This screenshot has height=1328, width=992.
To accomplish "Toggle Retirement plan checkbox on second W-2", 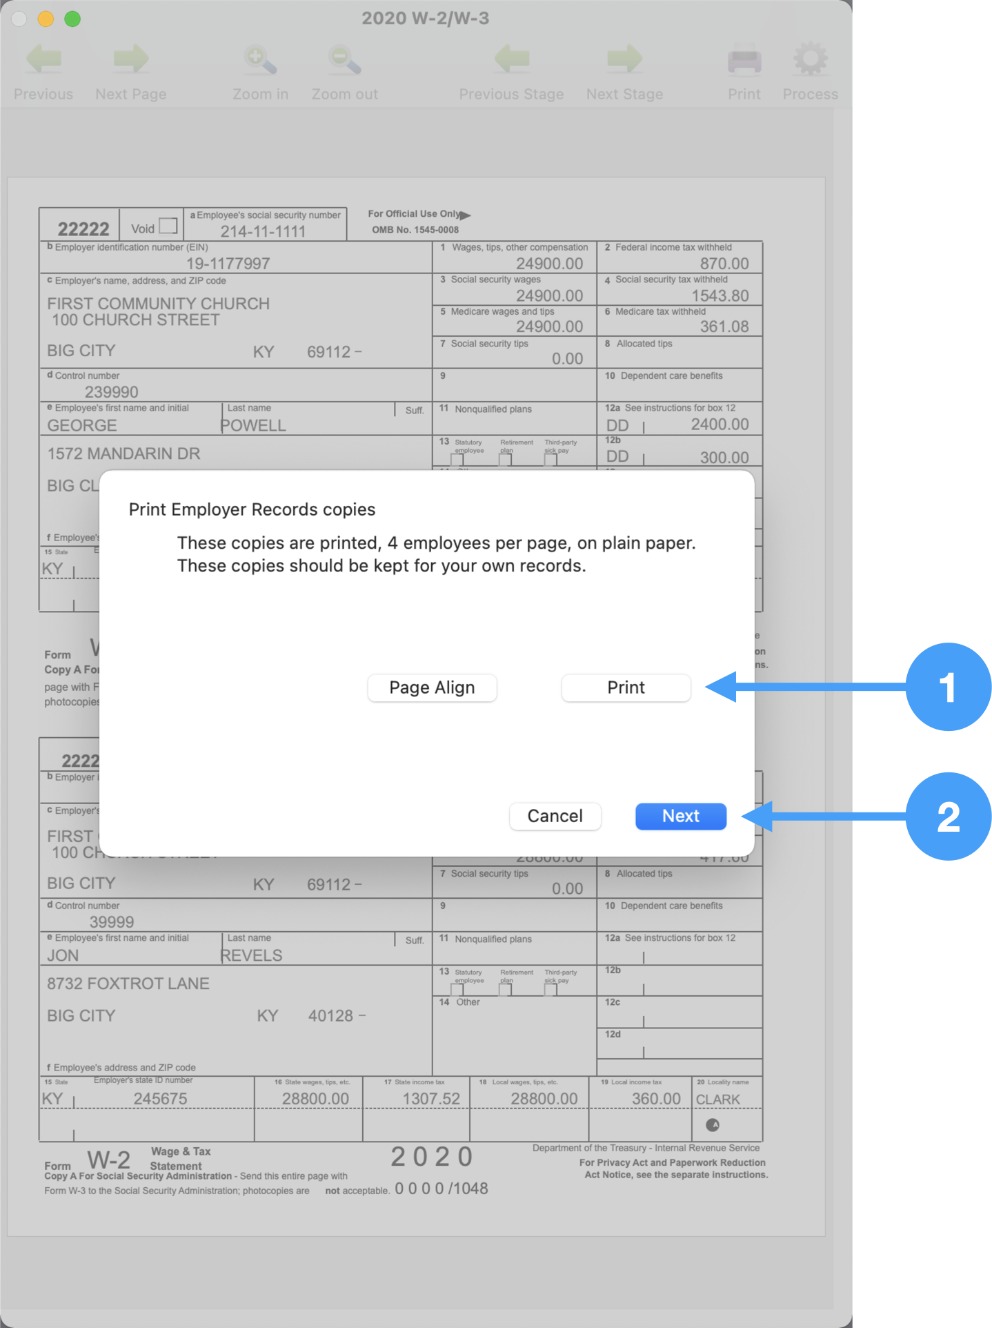I will coord(506,990).
